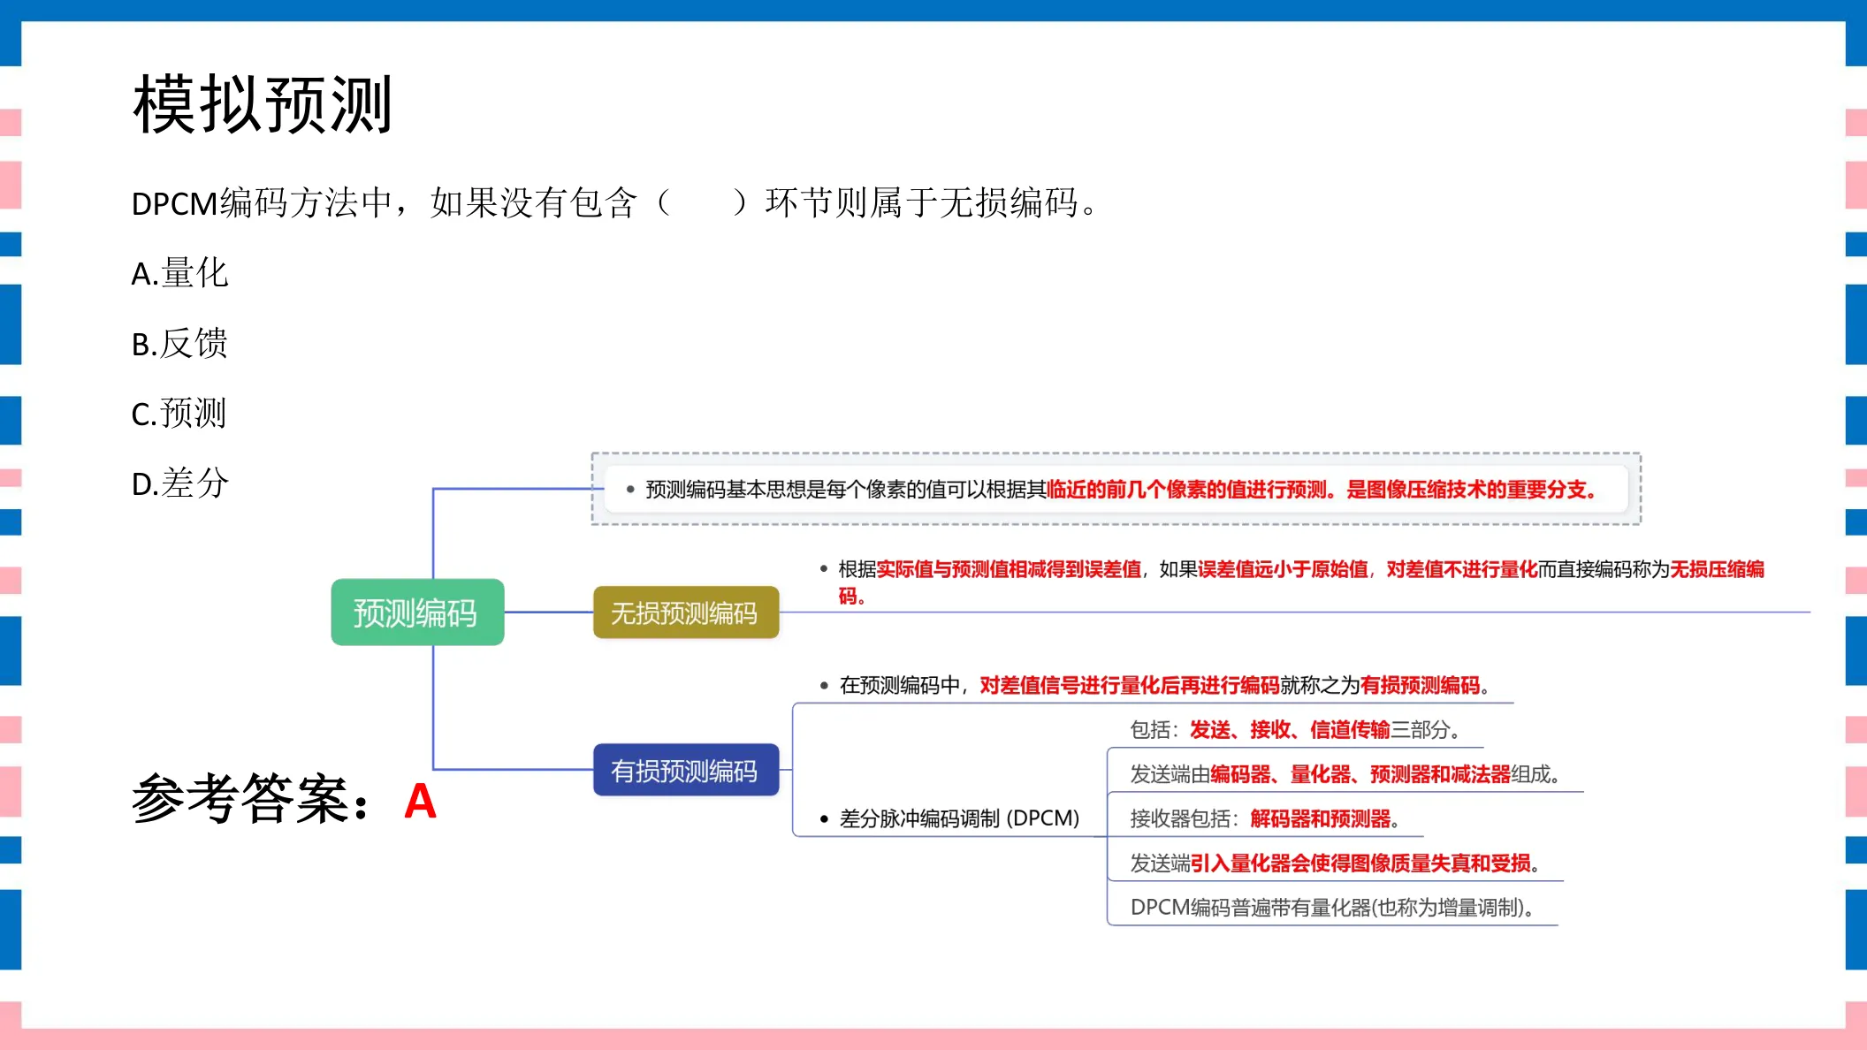Screen dimensions: 1867x1050
Task: Click the line DPCM编码普遍带有量化器(也称为增量调制)
Action: 1332,907
